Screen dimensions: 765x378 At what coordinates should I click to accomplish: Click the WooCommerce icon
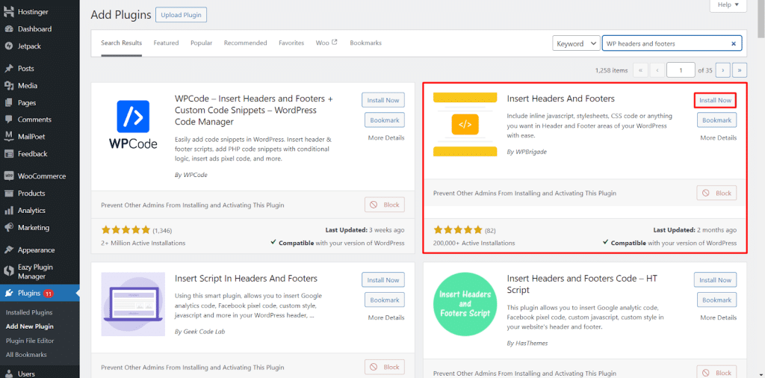tap(8, 176)
